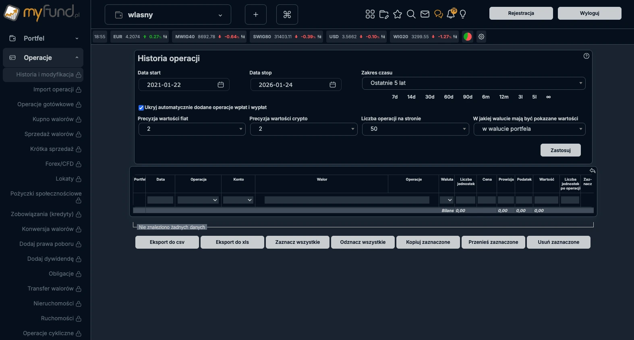
Task: Click the red-green theme toggle circle
Action: point(467,37)
